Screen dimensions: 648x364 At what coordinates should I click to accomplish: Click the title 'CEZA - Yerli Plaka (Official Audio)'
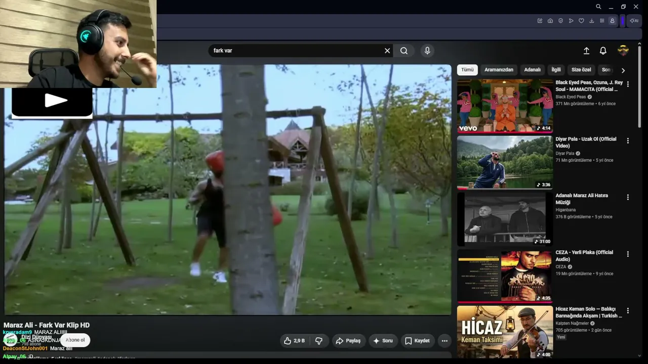point(584,256)
